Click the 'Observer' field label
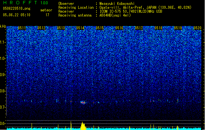205x130 pixels. [66, 4]
